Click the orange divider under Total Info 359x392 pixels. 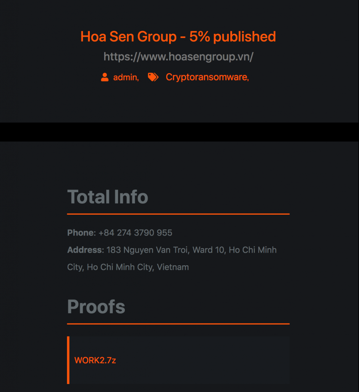click(178, 214)
